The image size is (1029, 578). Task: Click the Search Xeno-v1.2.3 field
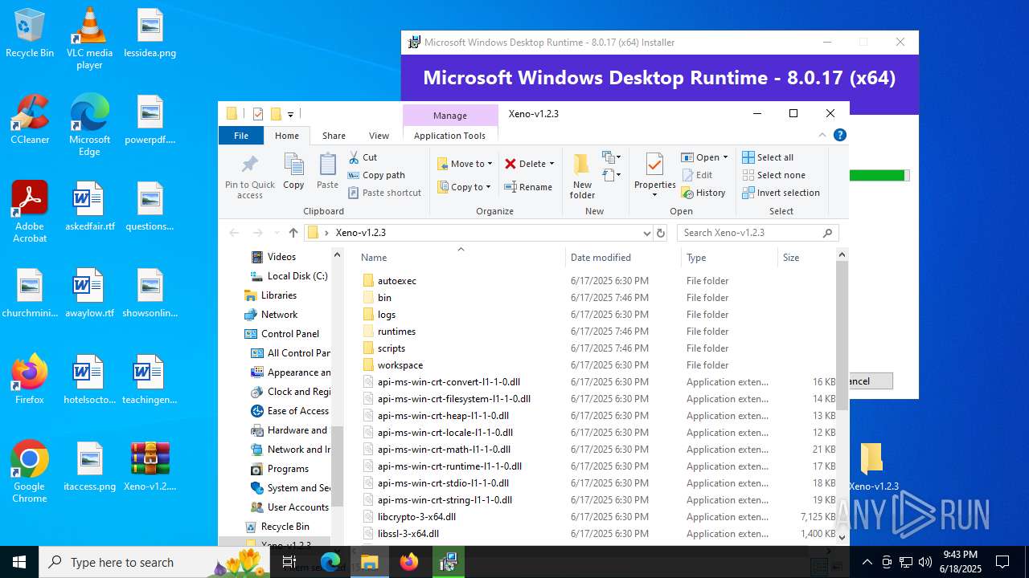(758, 233)
